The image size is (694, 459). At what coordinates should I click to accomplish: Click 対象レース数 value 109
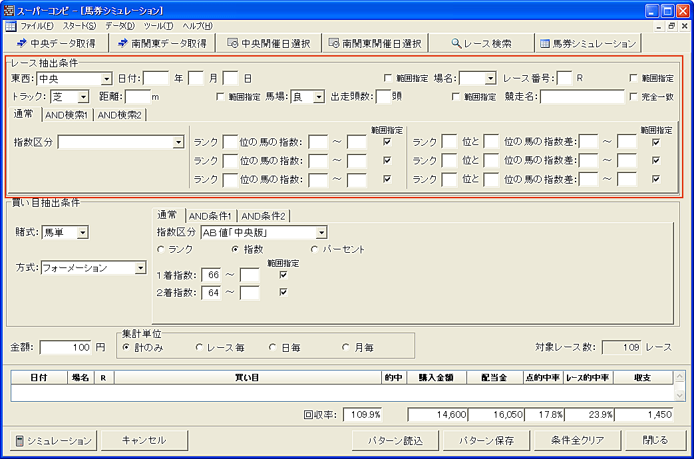tap(622, 347)
